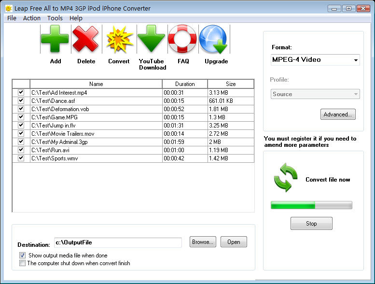
Task: Minimize the converter window
Action: click(334, 9)
